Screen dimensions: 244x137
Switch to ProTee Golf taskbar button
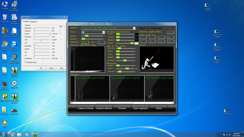coord(35,134)
